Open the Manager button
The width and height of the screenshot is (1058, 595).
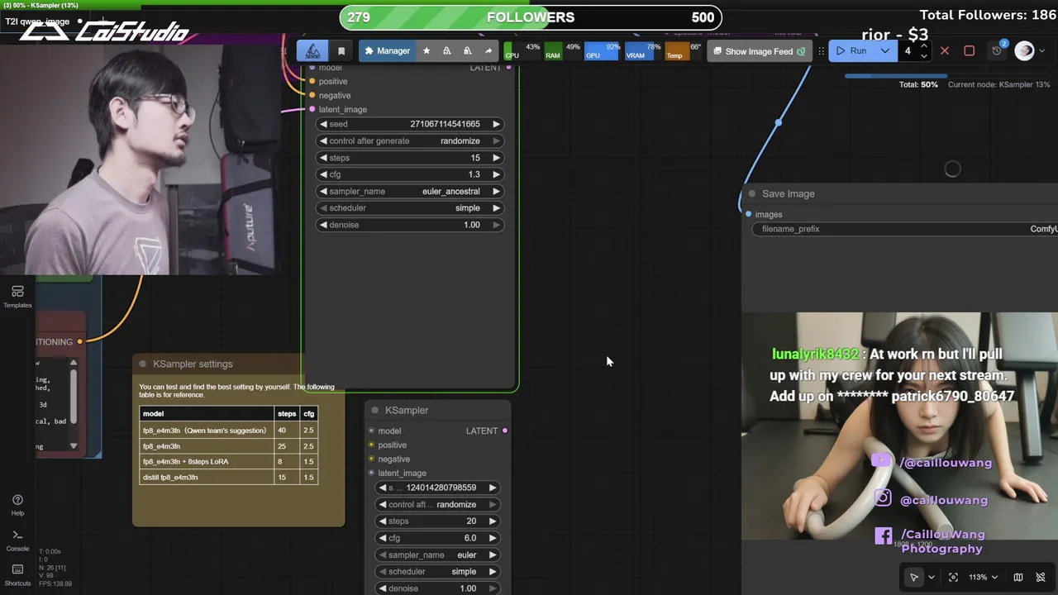387,51
